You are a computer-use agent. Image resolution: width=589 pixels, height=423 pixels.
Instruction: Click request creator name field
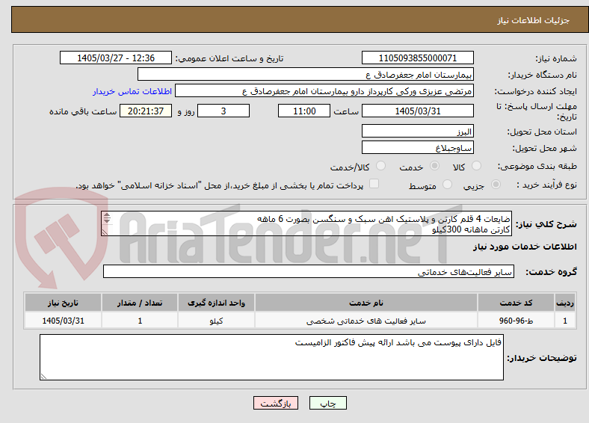324,91
